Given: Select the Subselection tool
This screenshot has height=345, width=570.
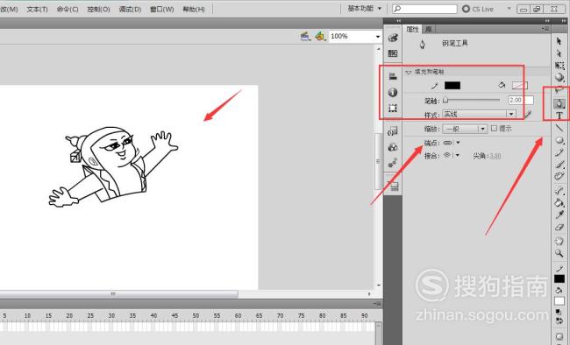Looking at the screenshot, I should 559,53.
